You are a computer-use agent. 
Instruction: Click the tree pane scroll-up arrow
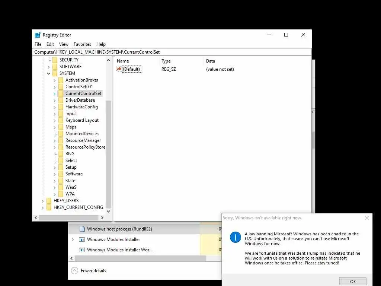coord(108,60)
